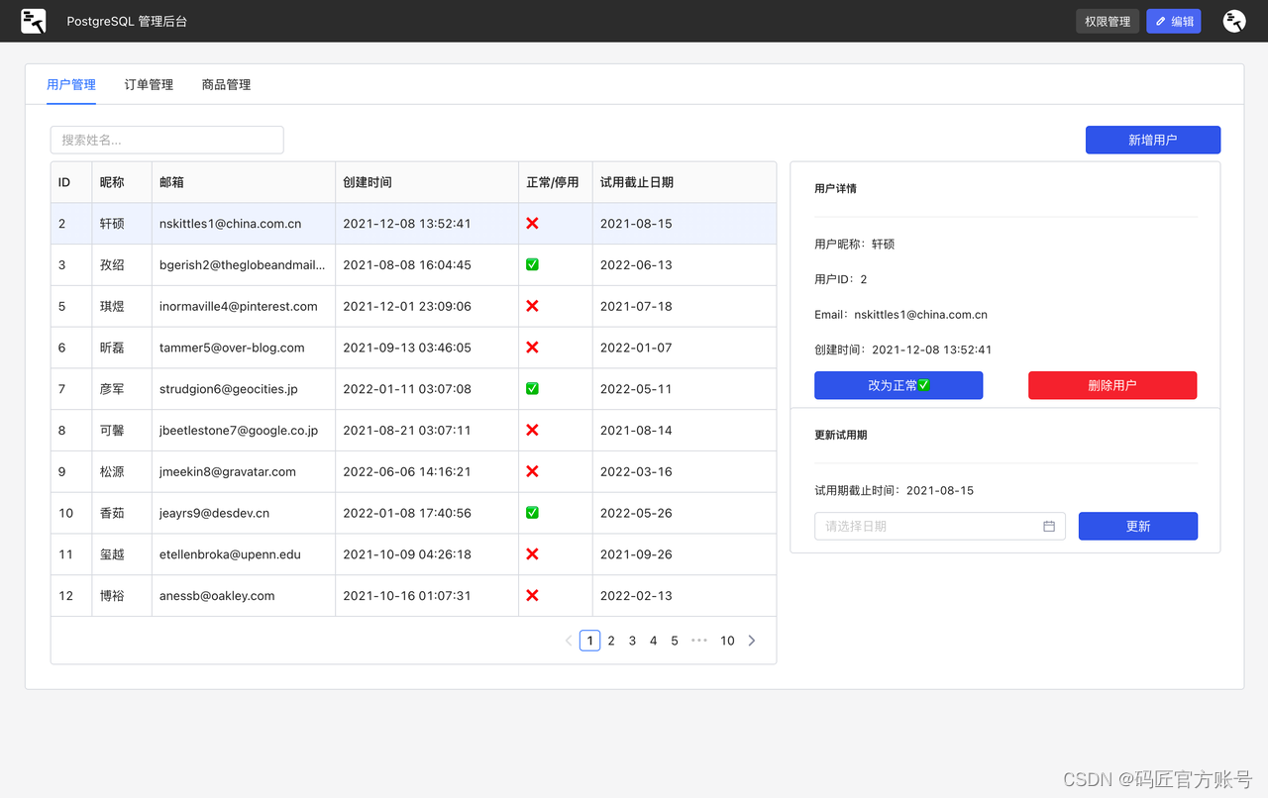This screenshot has height=798, width=1268.
Task: Click the 试用截止日期 column header
Action: coord(685,182)
